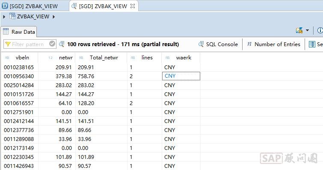The width and height of the screenshot is (323, 170).
Task: Click Total_netwr value 758.76
Action: (x=86, y=76)
